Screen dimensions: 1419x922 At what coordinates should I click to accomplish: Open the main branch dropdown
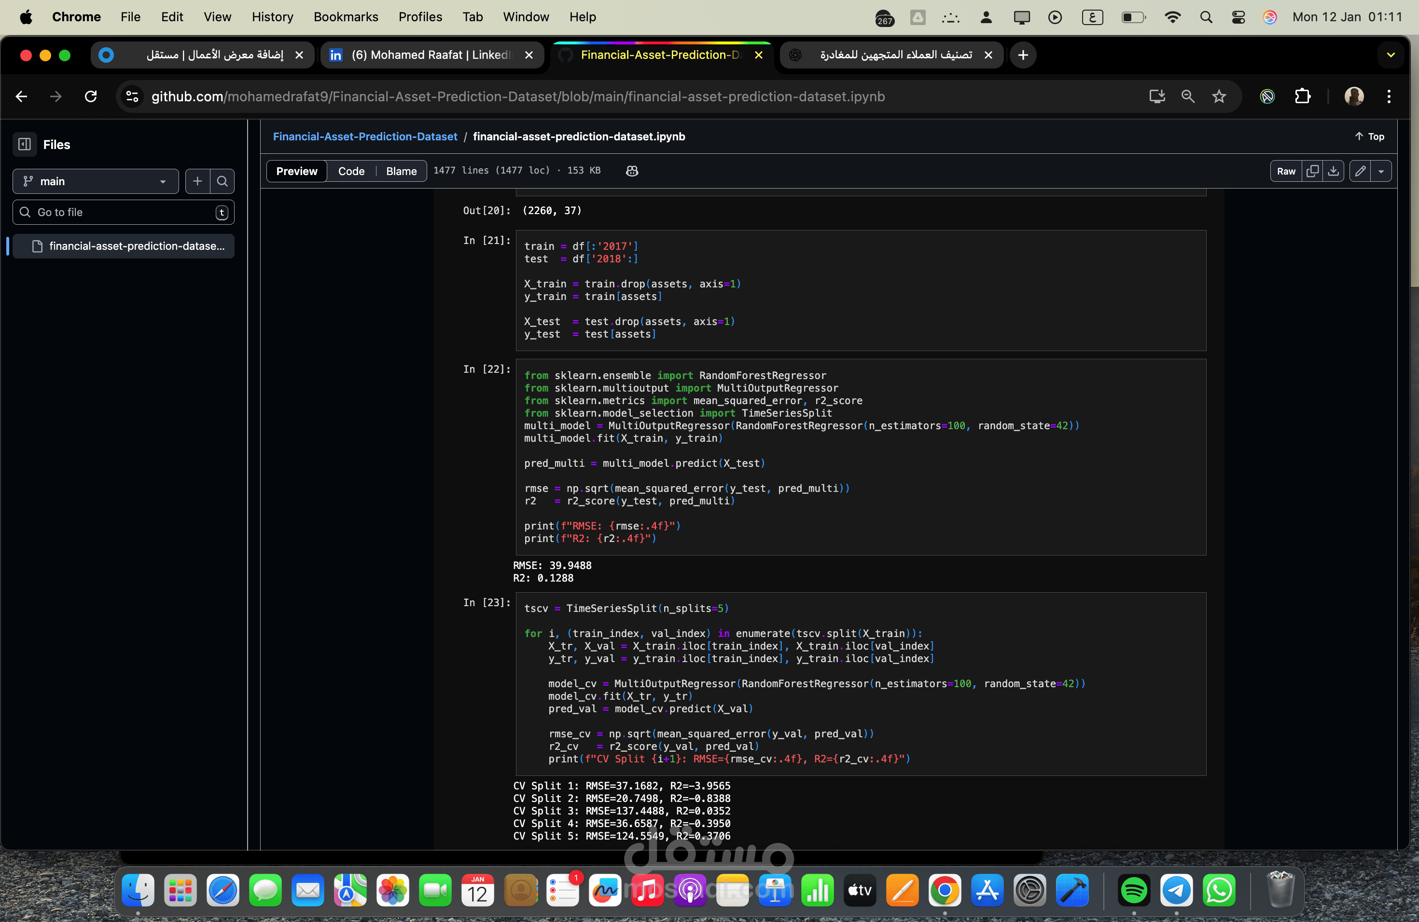96,181
